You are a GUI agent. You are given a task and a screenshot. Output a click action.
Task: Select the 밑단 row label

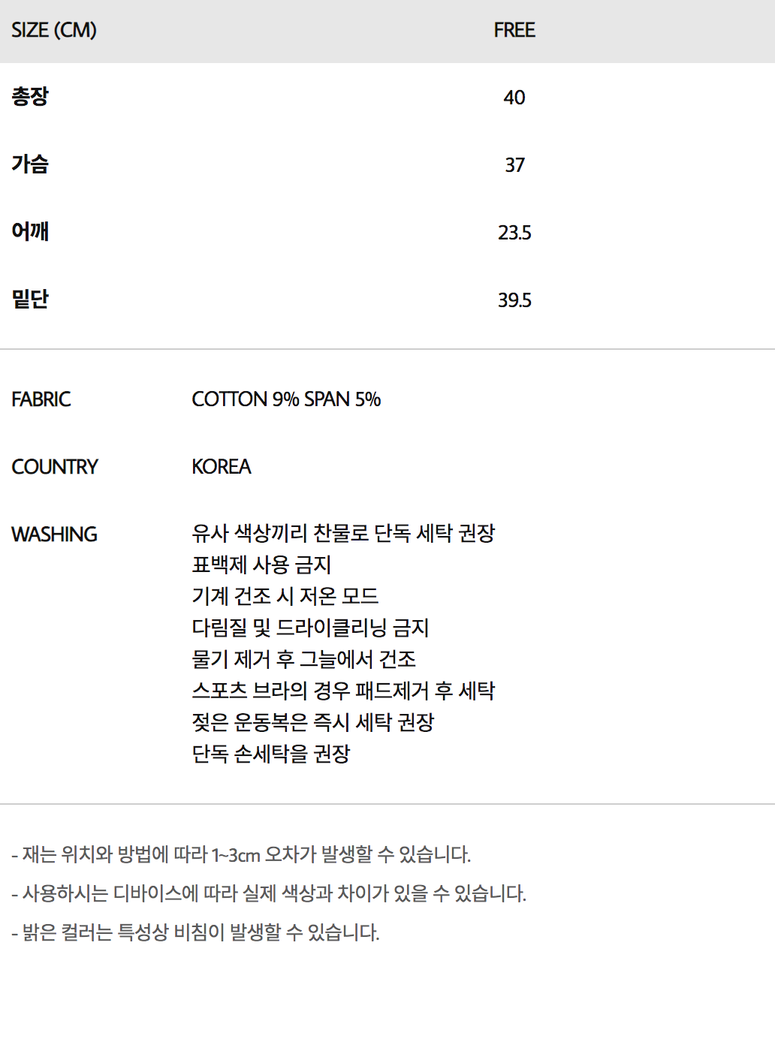(30, 300)
